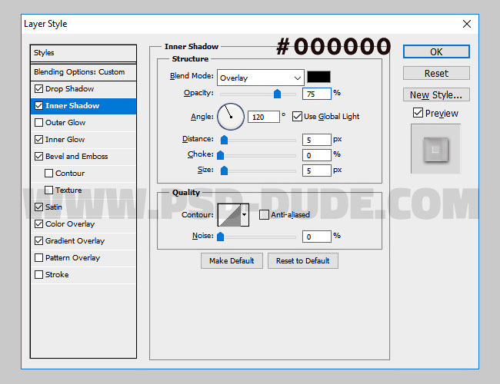Image resolution: width=500 pixels, height=384 pixels.
Task: Toggle Bevel and Emboss checkbox
Action: click(38, 156)
